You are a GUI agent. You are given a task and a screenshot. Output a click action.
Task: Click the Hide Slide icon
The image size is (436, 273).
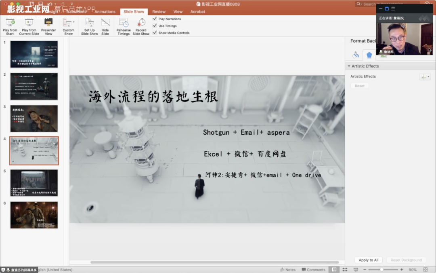(x=105, y=23)
